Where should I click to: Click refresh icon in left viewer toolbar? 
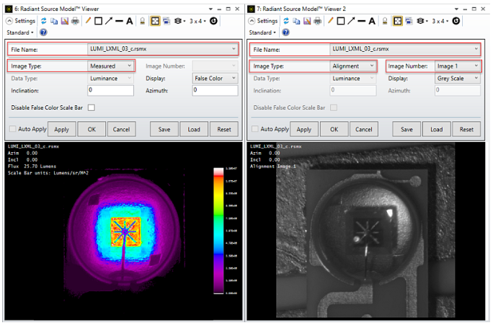click(x=45, y=21)
